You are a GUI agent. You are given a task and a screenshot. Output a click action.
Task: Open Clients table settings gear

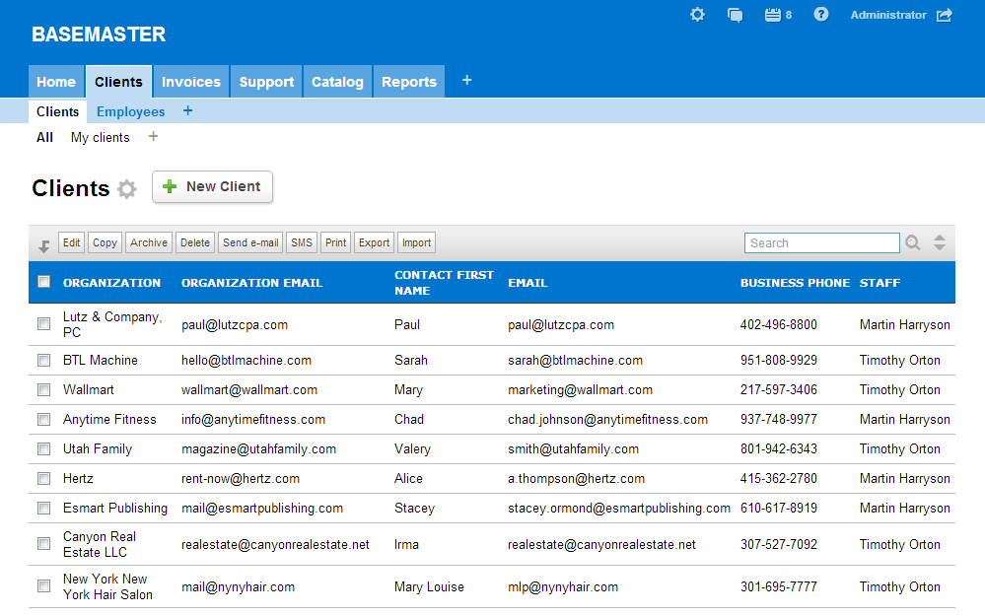coord(127,189)
